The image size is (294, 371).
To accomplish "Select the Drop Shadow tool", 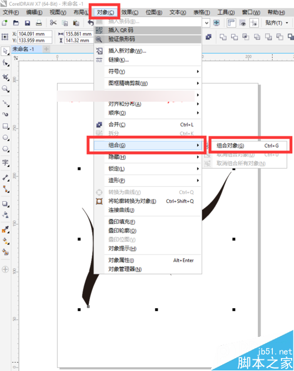I will pyautogui.click(x=5, y=203).
